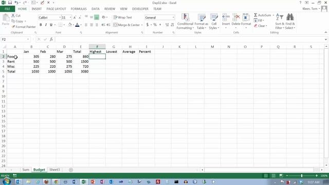Click the Save icon in quick access toolbar
329x185 pixels.
10,3
